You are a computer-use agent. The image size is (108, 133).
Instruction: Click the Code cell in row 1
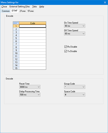coord(33,26)
